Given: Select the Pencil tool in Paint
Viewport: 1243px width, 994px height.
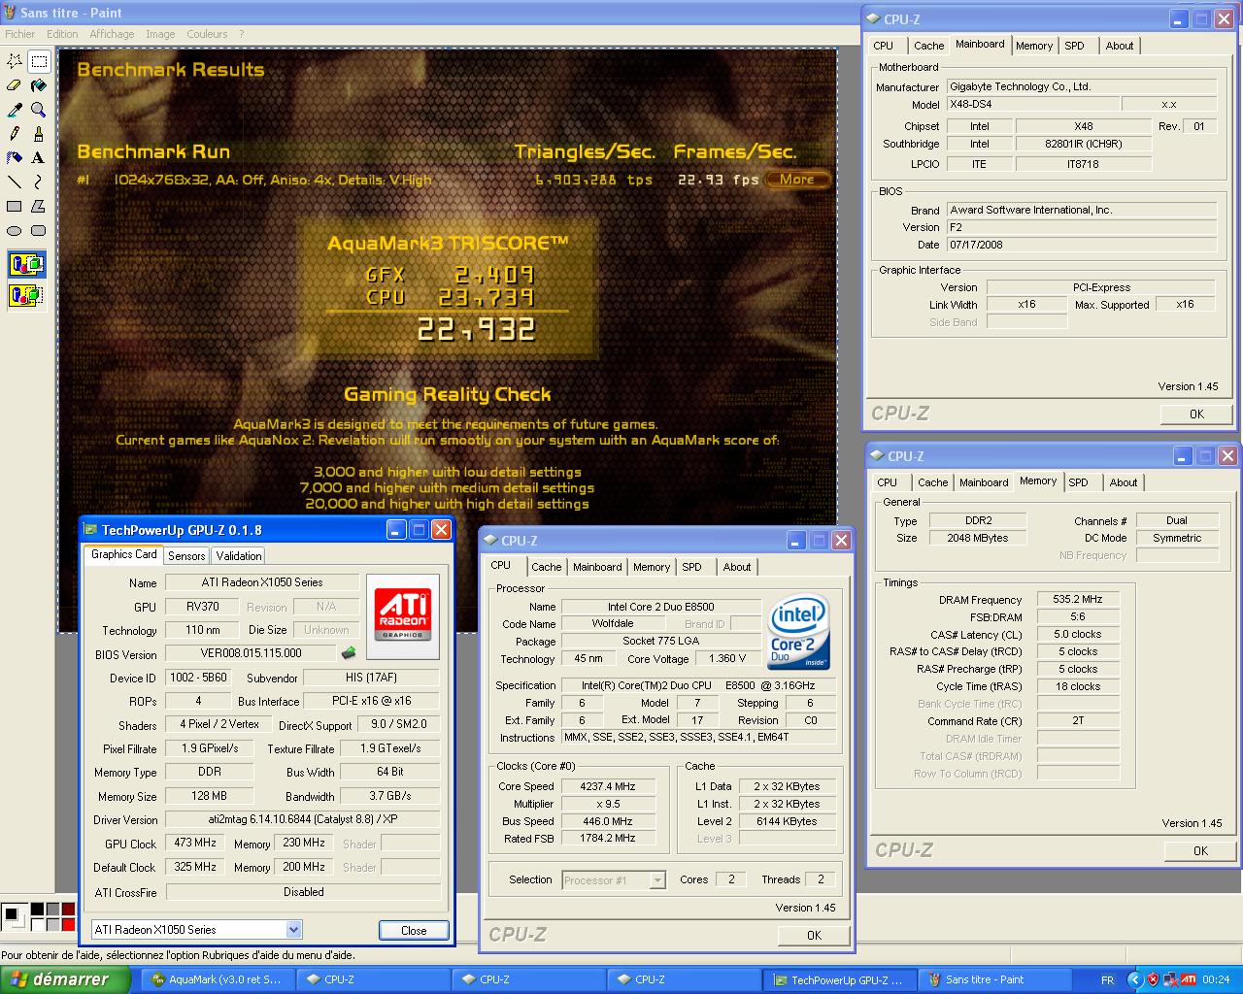Looking at the screenshot, I should click(15, 134).
